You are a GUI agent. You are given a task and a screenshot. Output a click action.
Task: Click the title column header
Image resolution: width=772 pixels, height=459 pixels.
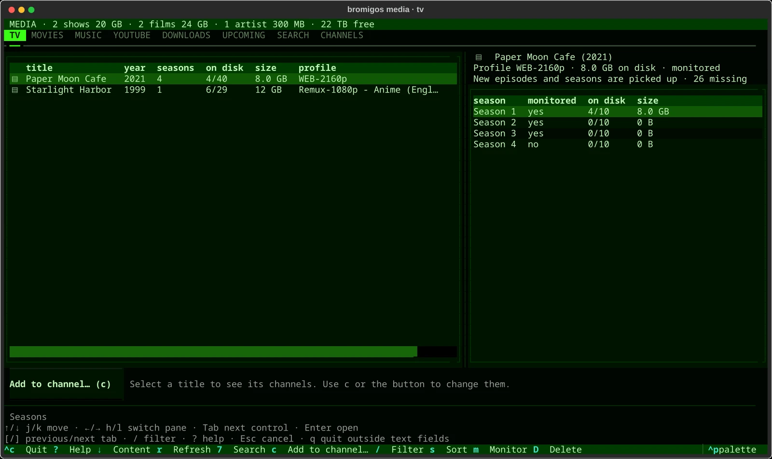39,68
